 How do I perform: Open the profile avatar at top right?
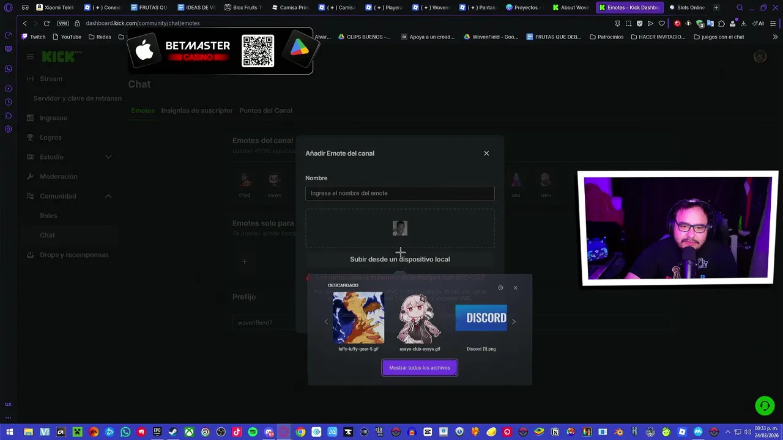coord(760,57)
